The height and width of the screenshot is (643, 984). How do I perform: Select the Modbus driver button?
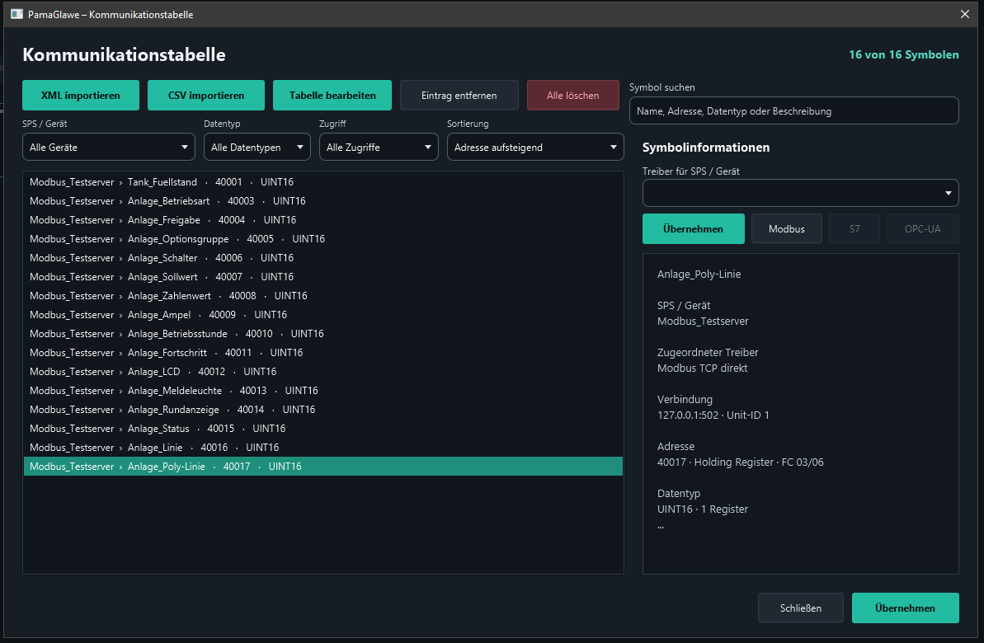click(x=787, y=229)
